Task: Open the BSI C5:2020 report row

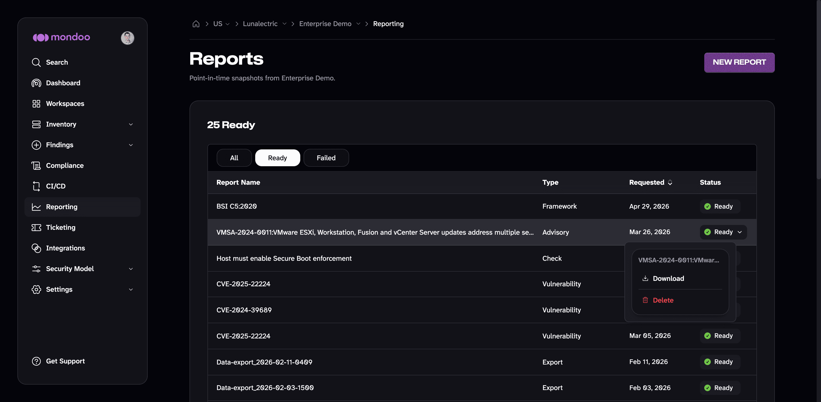Action: point(482,207)
